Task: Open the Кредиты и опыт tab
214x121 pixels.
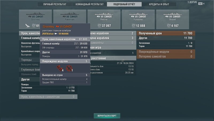Action: click(159, 4)
